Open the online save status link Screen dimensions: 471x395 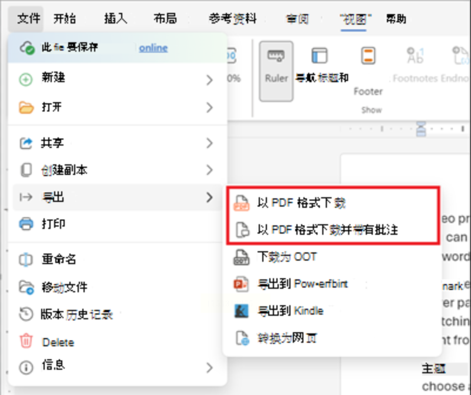[153, 48]
